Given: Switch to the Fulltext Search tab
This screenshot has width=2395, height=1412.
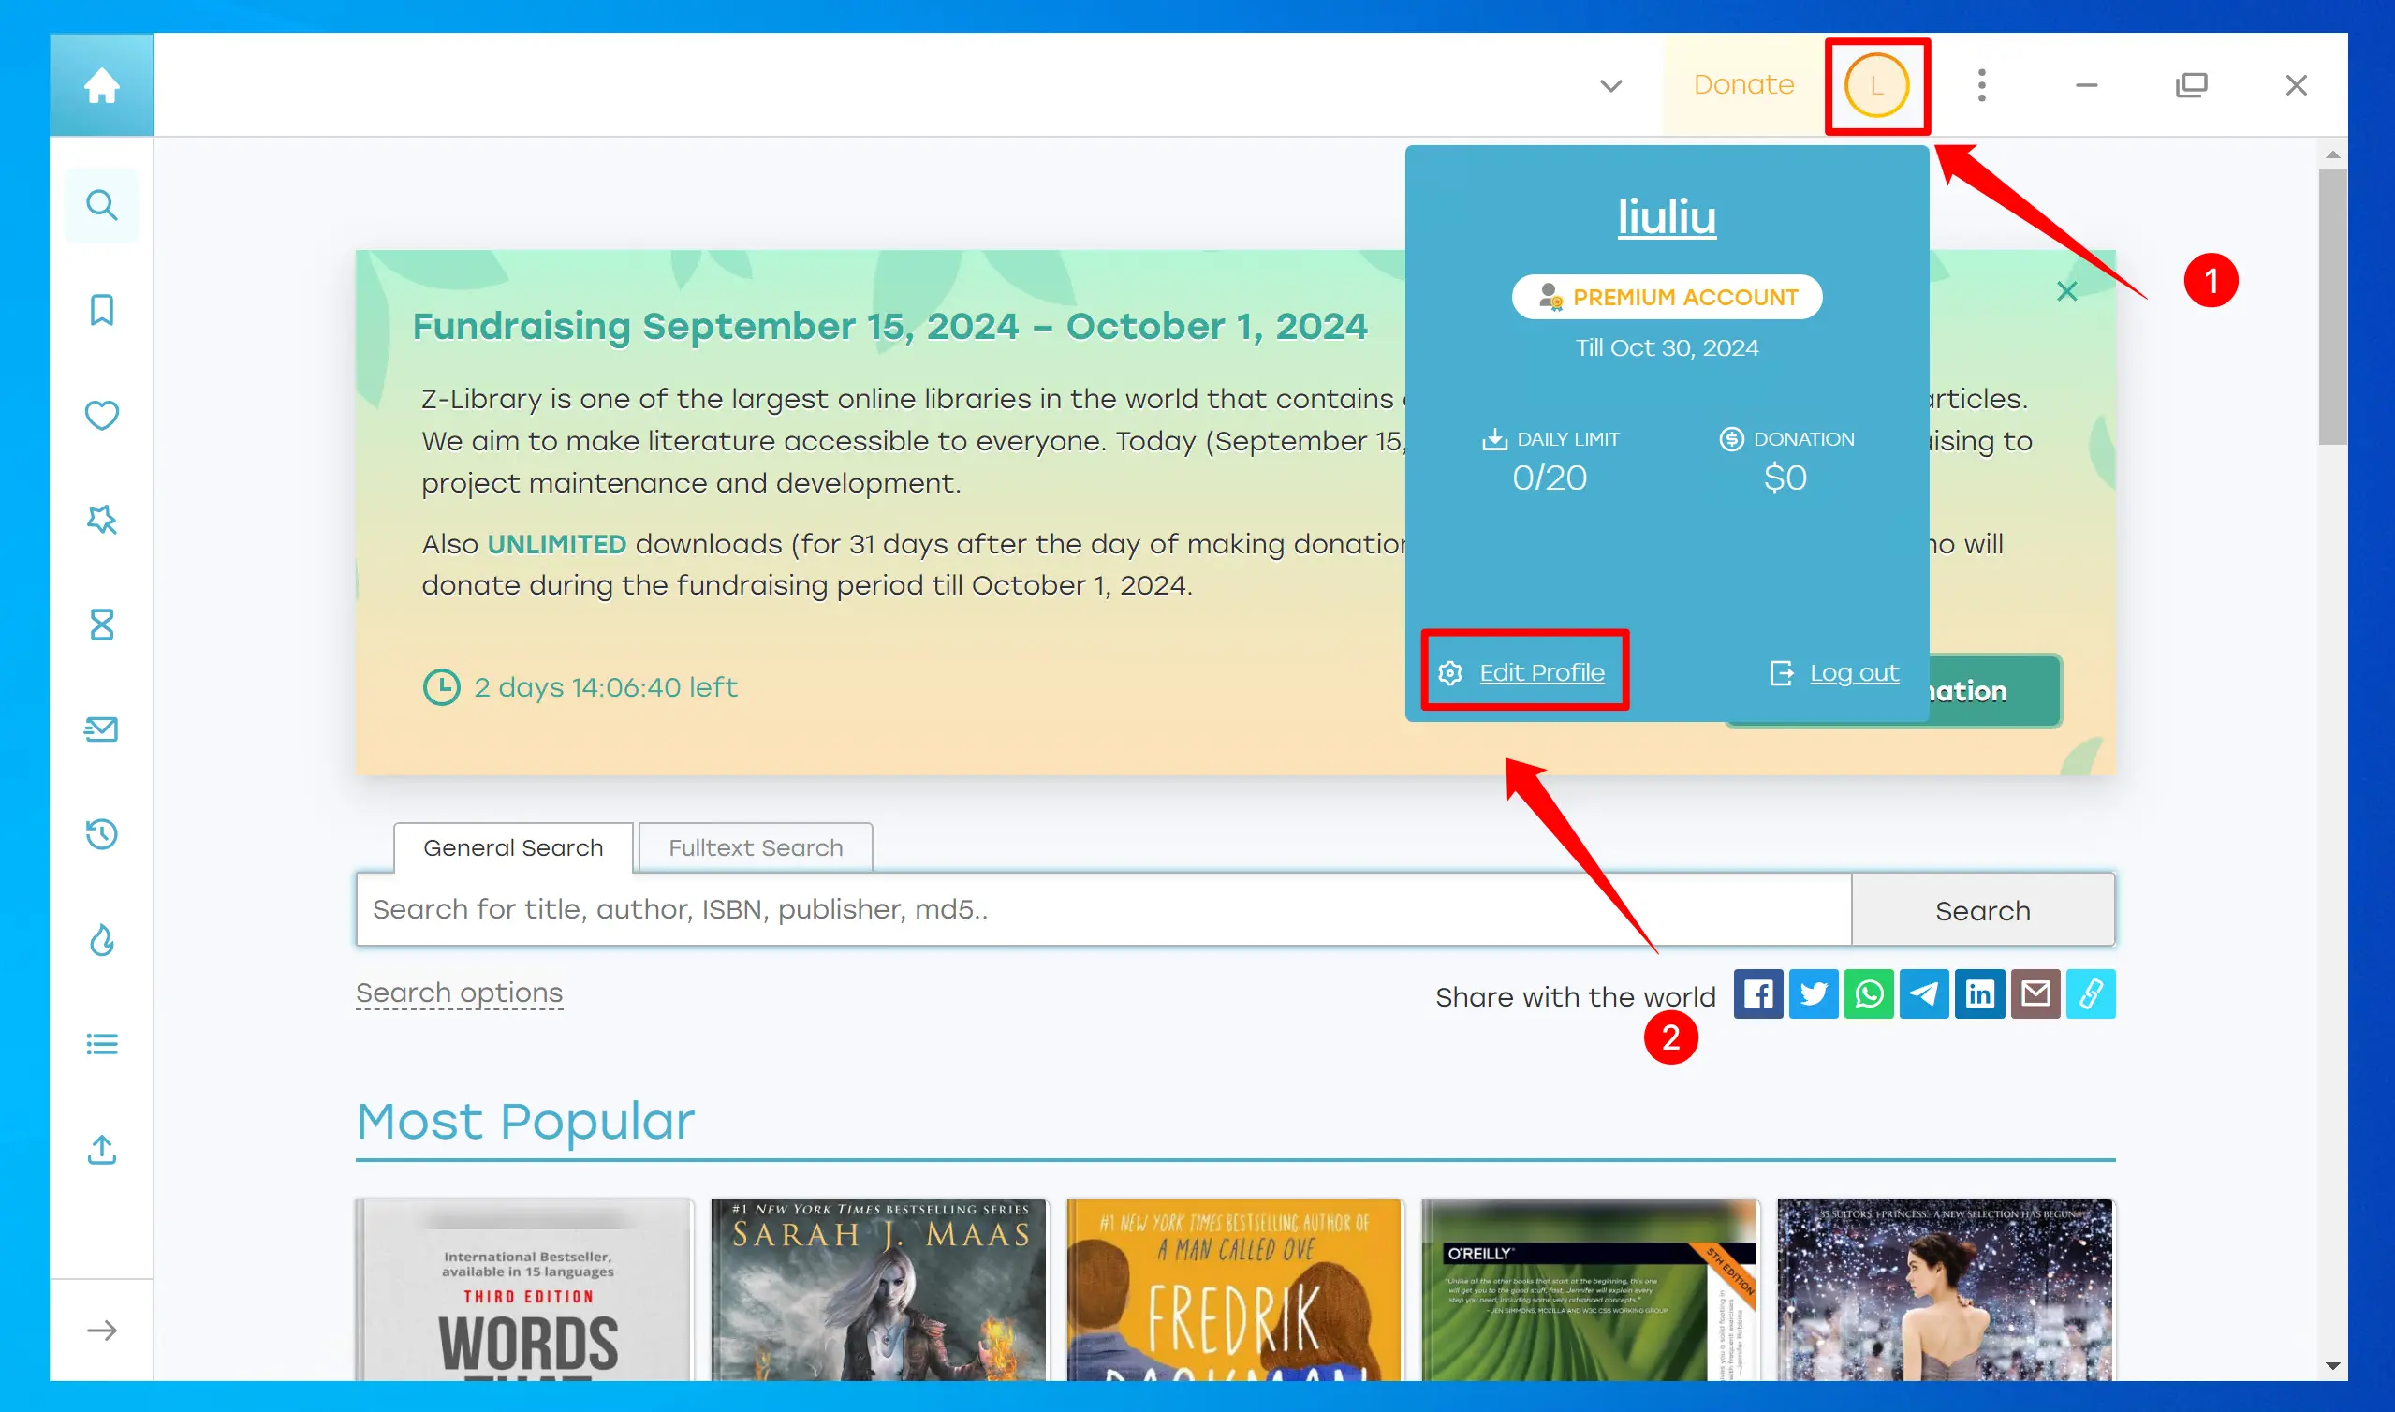Looking at the screenshot, I should click(757, 847).
